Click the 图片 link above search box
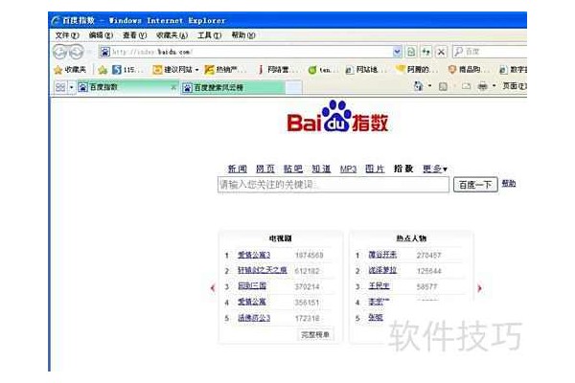The height and width of the screenshot is (383, 575). (x=375, y=169)
